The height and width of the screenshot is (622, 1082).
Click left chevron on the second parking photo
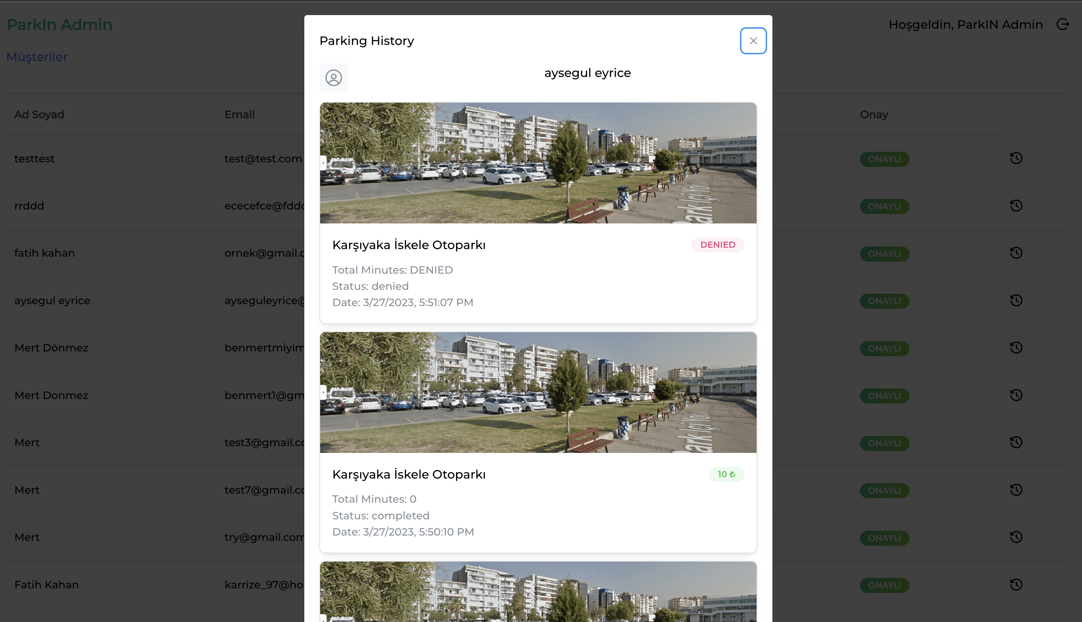coord(323,392)
